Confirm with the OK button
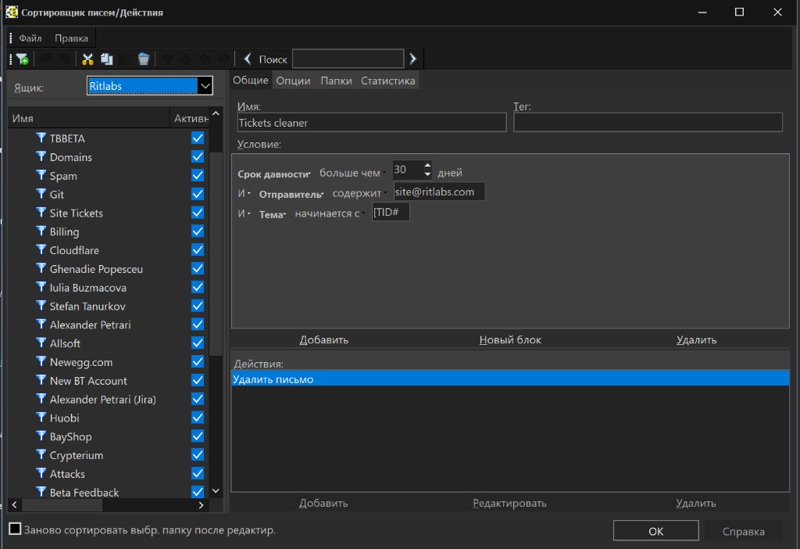The image size is (800, 549). pyautogui.click(x=655, y=530)
